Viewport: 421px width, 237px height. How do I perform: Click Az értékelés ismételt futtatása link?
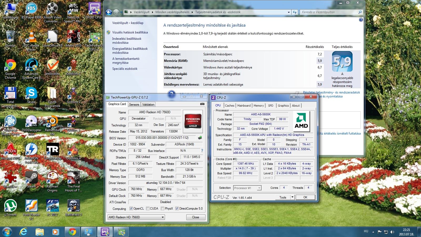[340, 134]
